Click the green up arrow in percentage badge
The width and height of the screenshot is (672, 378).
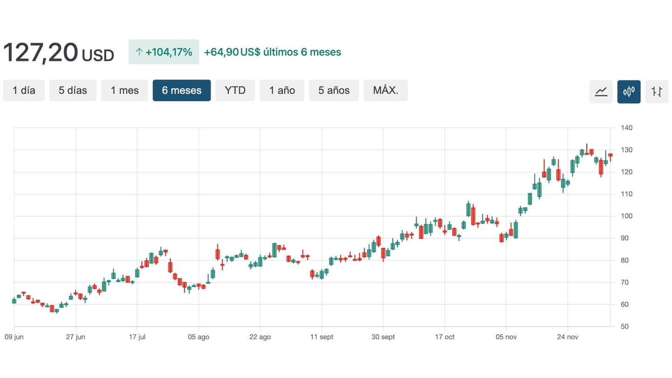point(139,52)
